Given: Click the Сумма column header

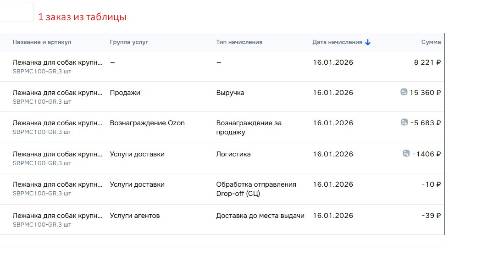Looking at the screenshot, I should coord(431,42).
